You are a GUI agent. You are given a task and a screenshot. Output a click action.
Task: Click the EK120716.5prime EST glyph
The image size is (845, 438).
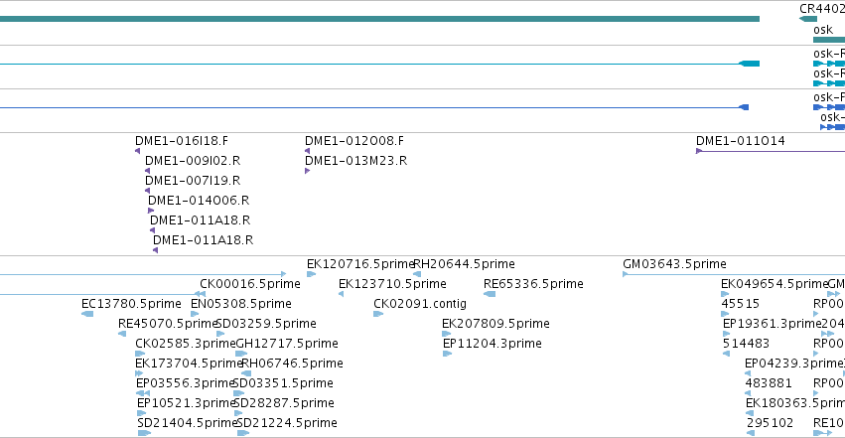pos(311,274)
